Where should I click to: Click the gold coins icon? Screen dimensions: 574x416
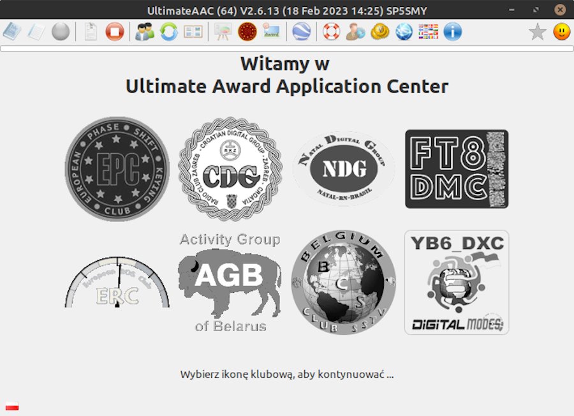[x=380, y=31]
